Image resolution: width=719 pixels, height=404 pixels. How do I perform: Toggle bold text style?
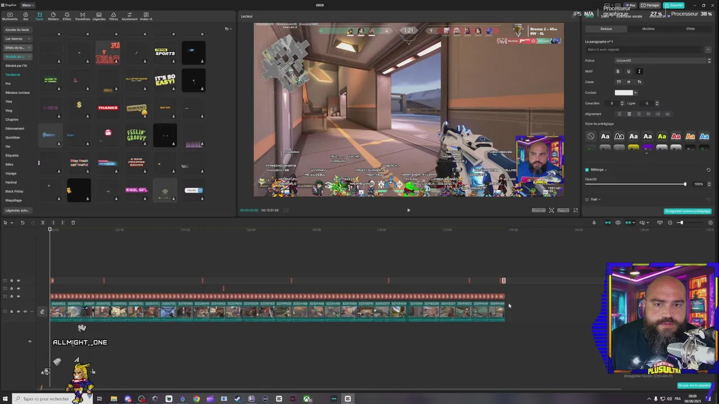[618, 71]
